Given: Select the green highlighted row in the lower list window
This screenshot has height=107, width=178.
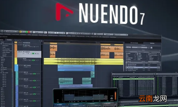Looking at the screenshot, I should [x=133, y=79].
